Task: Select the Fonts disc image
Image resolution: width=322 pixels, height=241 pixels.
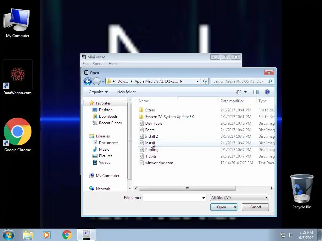Action: coord(147,130)
